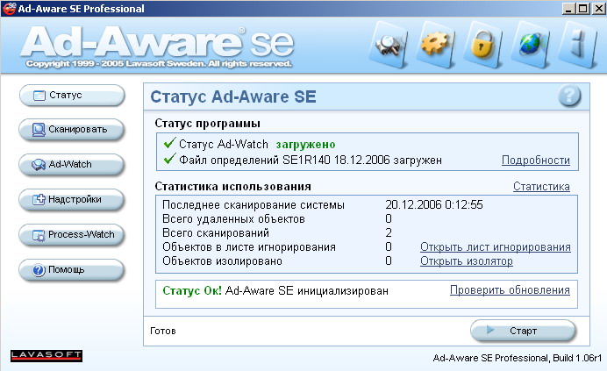The height and width of the screenshot is (371, 607).
Task: Click the 'Статус программы' heading
Action: (x=208, y=124)
